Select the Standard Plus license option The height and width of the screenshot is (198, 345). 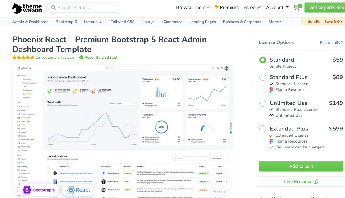[x=263, y=77]
